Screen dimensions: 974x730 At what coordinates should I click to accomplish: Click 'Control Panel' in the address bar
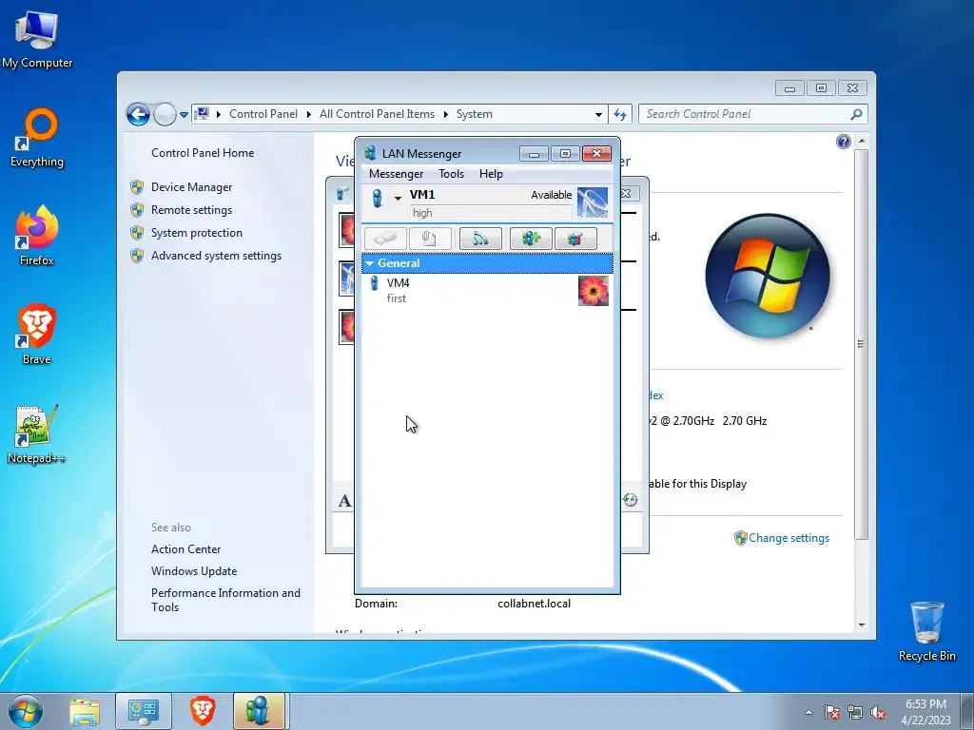[x=263, y=114]
